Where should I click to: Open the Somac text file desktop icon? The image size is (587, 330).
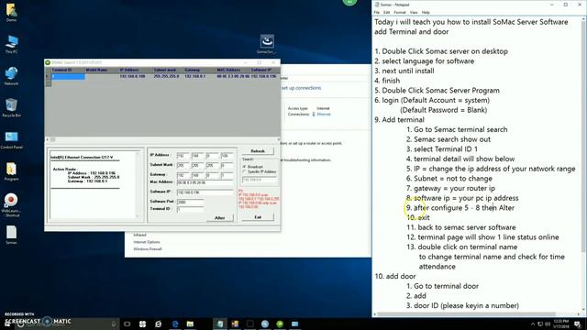(x=11, y=235)
